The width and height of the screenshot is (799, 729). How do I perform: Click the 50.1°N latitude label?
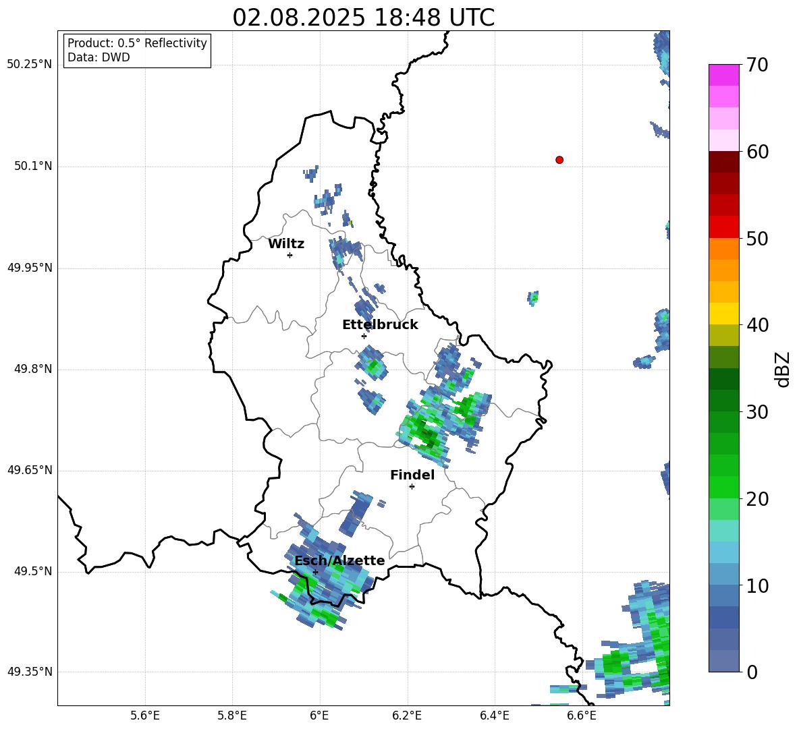tap(33, 166)
